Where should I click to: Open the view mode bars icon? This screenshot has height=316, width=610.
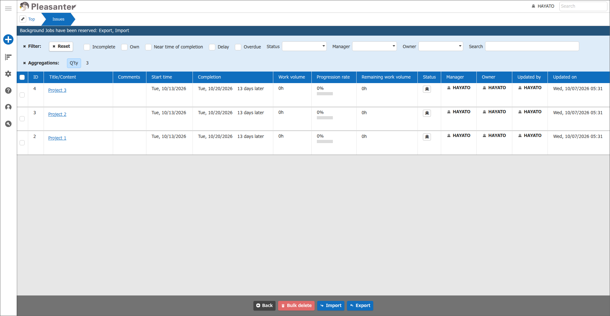pos(8,57)
